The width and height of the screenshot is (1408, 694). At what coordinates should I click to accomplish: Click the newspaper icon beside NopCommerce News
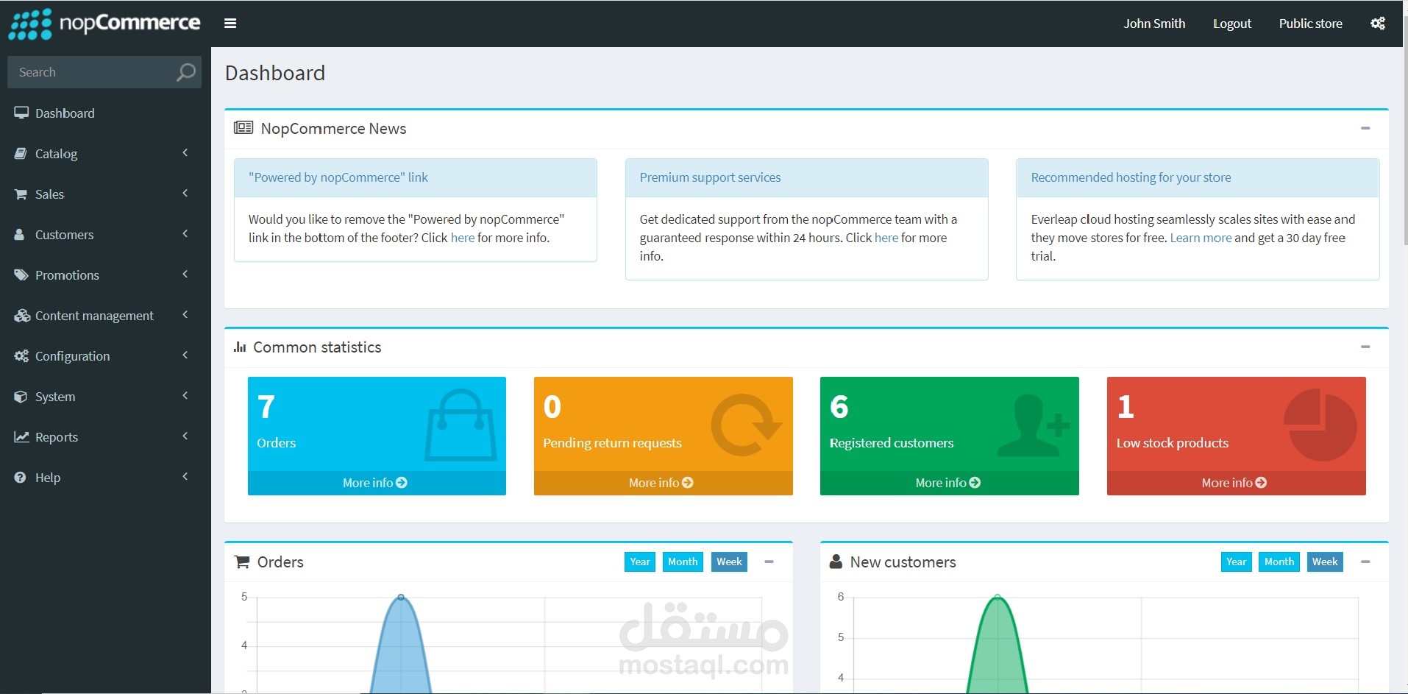click(x=243, y=128)
